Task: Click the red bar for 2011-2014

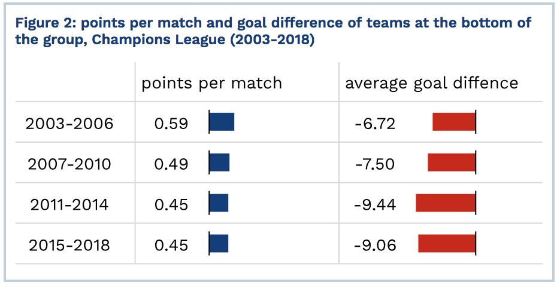Action: [x=446, y=203]
